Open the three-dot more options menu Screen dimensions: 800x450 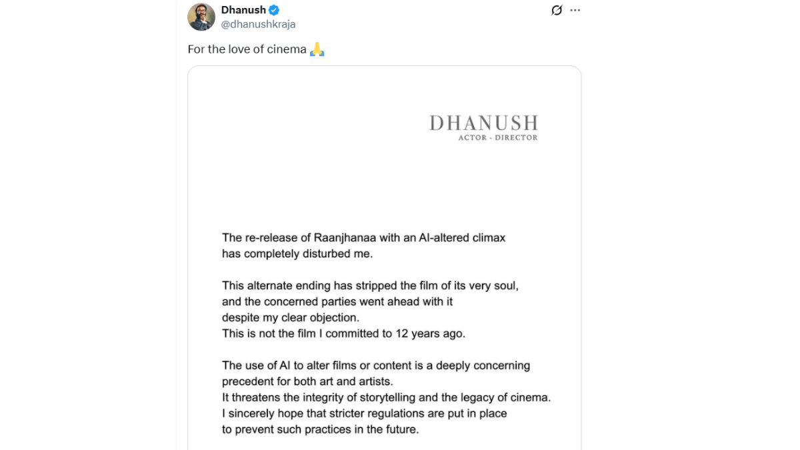point(575,10)
